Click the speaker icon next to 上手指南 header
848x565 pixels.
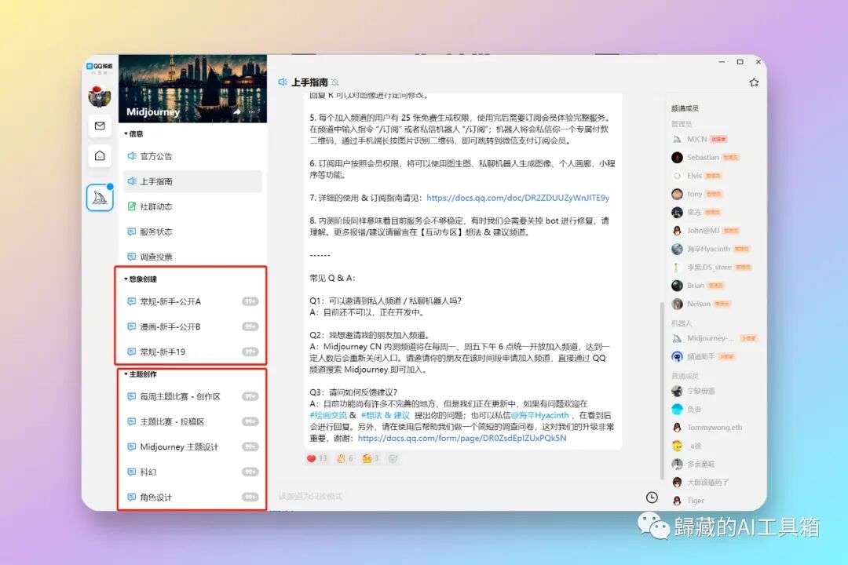click(x=283, y=82)
